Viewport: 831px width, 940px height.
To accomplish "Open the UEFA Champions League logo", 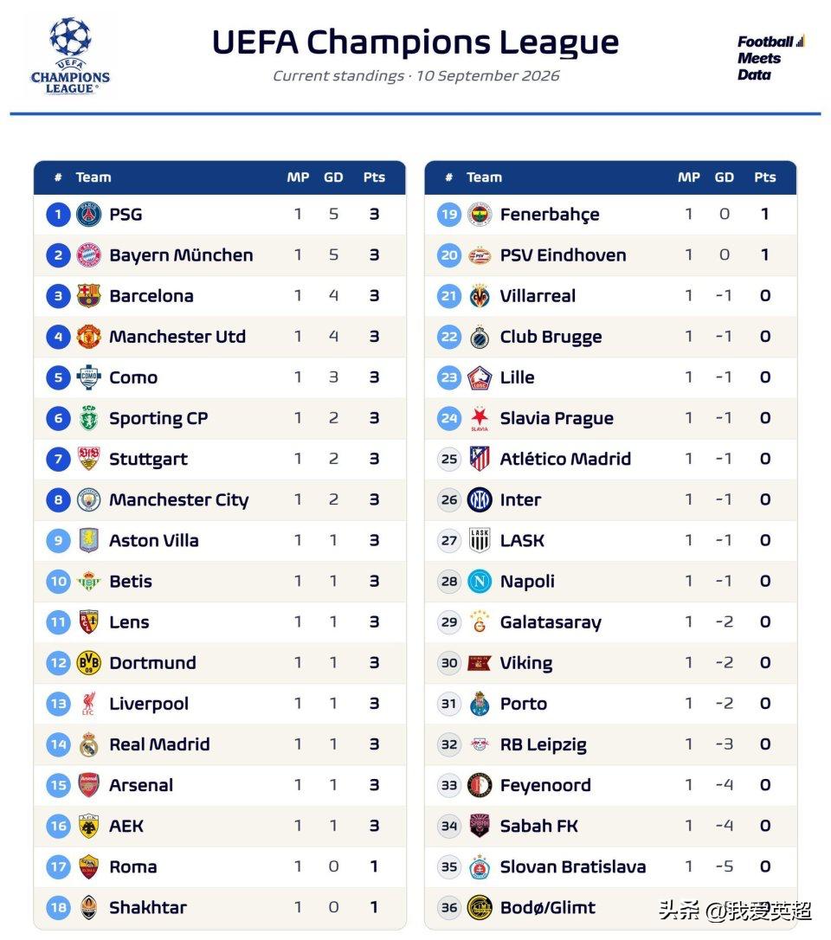I will 70,55.
